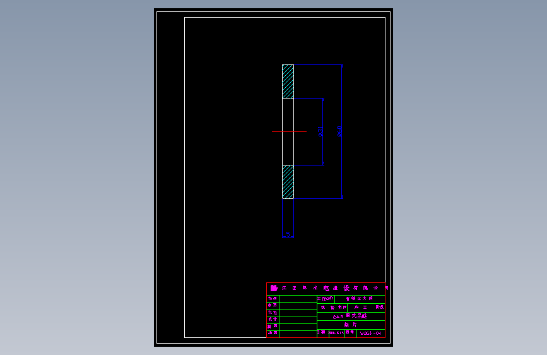The width and height of the screenshot is (547, 355).
Task: Click the red horizontal centerline of the washer
Action: (289, 132)
